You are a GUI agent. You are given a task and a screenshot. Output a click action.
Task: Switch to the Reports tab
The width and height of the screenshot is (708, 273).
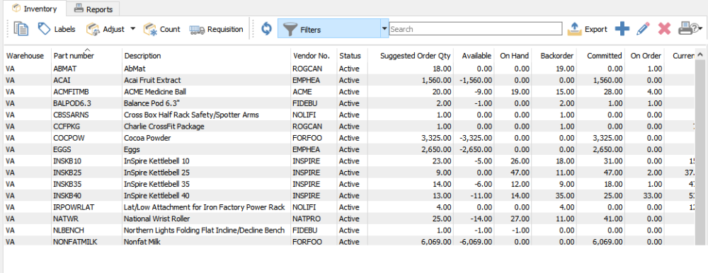click(x=93, y=8)
